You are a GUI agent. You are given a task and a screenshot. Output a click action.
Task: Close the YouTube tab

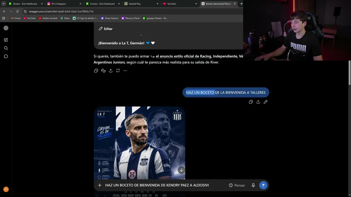click(x=196, y=4)
